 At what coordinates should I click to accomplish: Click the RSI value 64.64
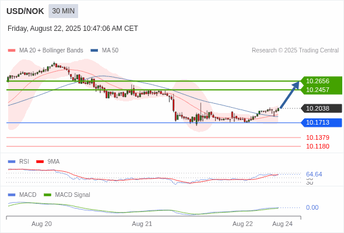(314, 175)
